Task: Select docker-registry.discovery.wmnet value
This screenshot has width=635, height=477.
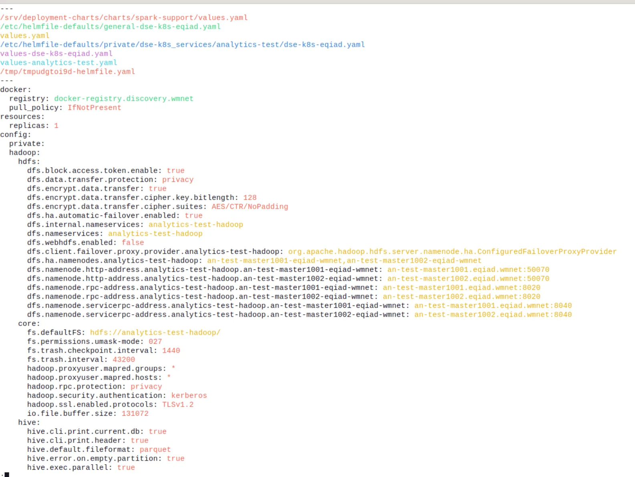Action: [x=124, y=98]
